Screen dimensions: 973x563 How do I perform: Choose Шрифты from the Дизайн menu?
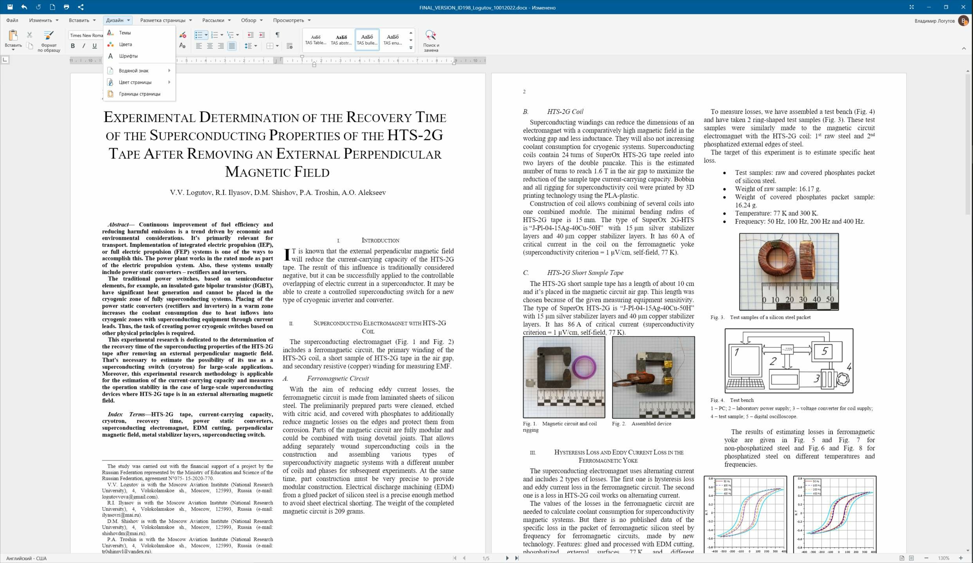[x=139, y=56]
